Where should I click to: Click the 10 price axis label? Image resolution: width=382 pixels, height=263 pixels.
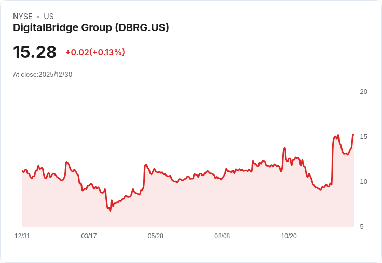point(363,182)
